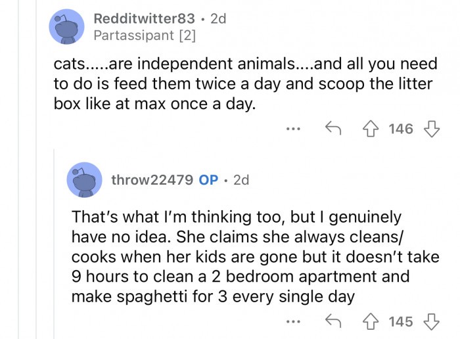
Task: Click the OP badge next to throw22479
Action: click(208, 179)
